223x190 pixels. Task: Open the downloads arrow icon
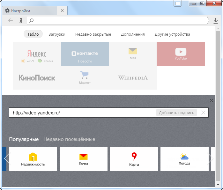tap(216, 21)
